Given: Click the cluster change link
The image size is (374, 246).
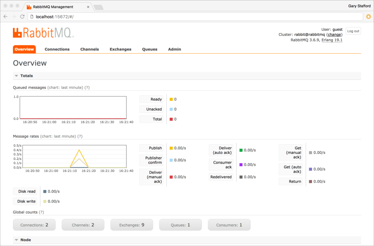Looking at the screenshot, I should pos(334,35).
